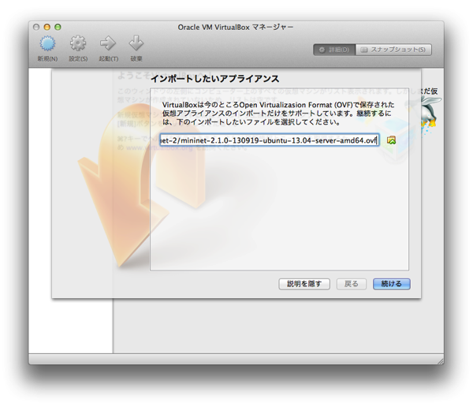
Task: Click the OVF description text paragraph
Action: point(277,113)
